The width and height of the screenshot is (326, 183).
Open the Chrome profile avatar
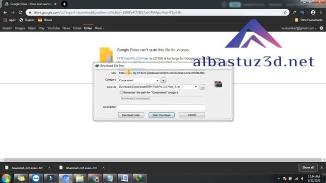[313, 12]
